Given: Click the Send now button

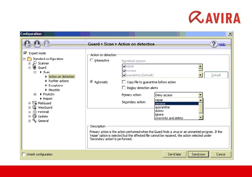Looking at the screenshot, I should tap(198, 154).
